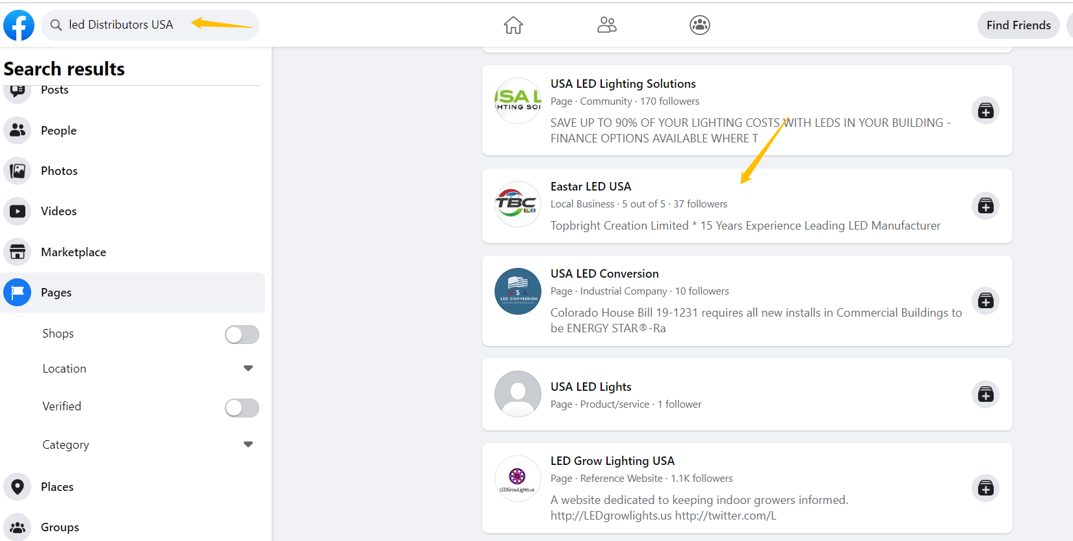The width and height of the screenshot is (1073, 541).
Task: Click the Places pin icon
Action: (18, 487)
